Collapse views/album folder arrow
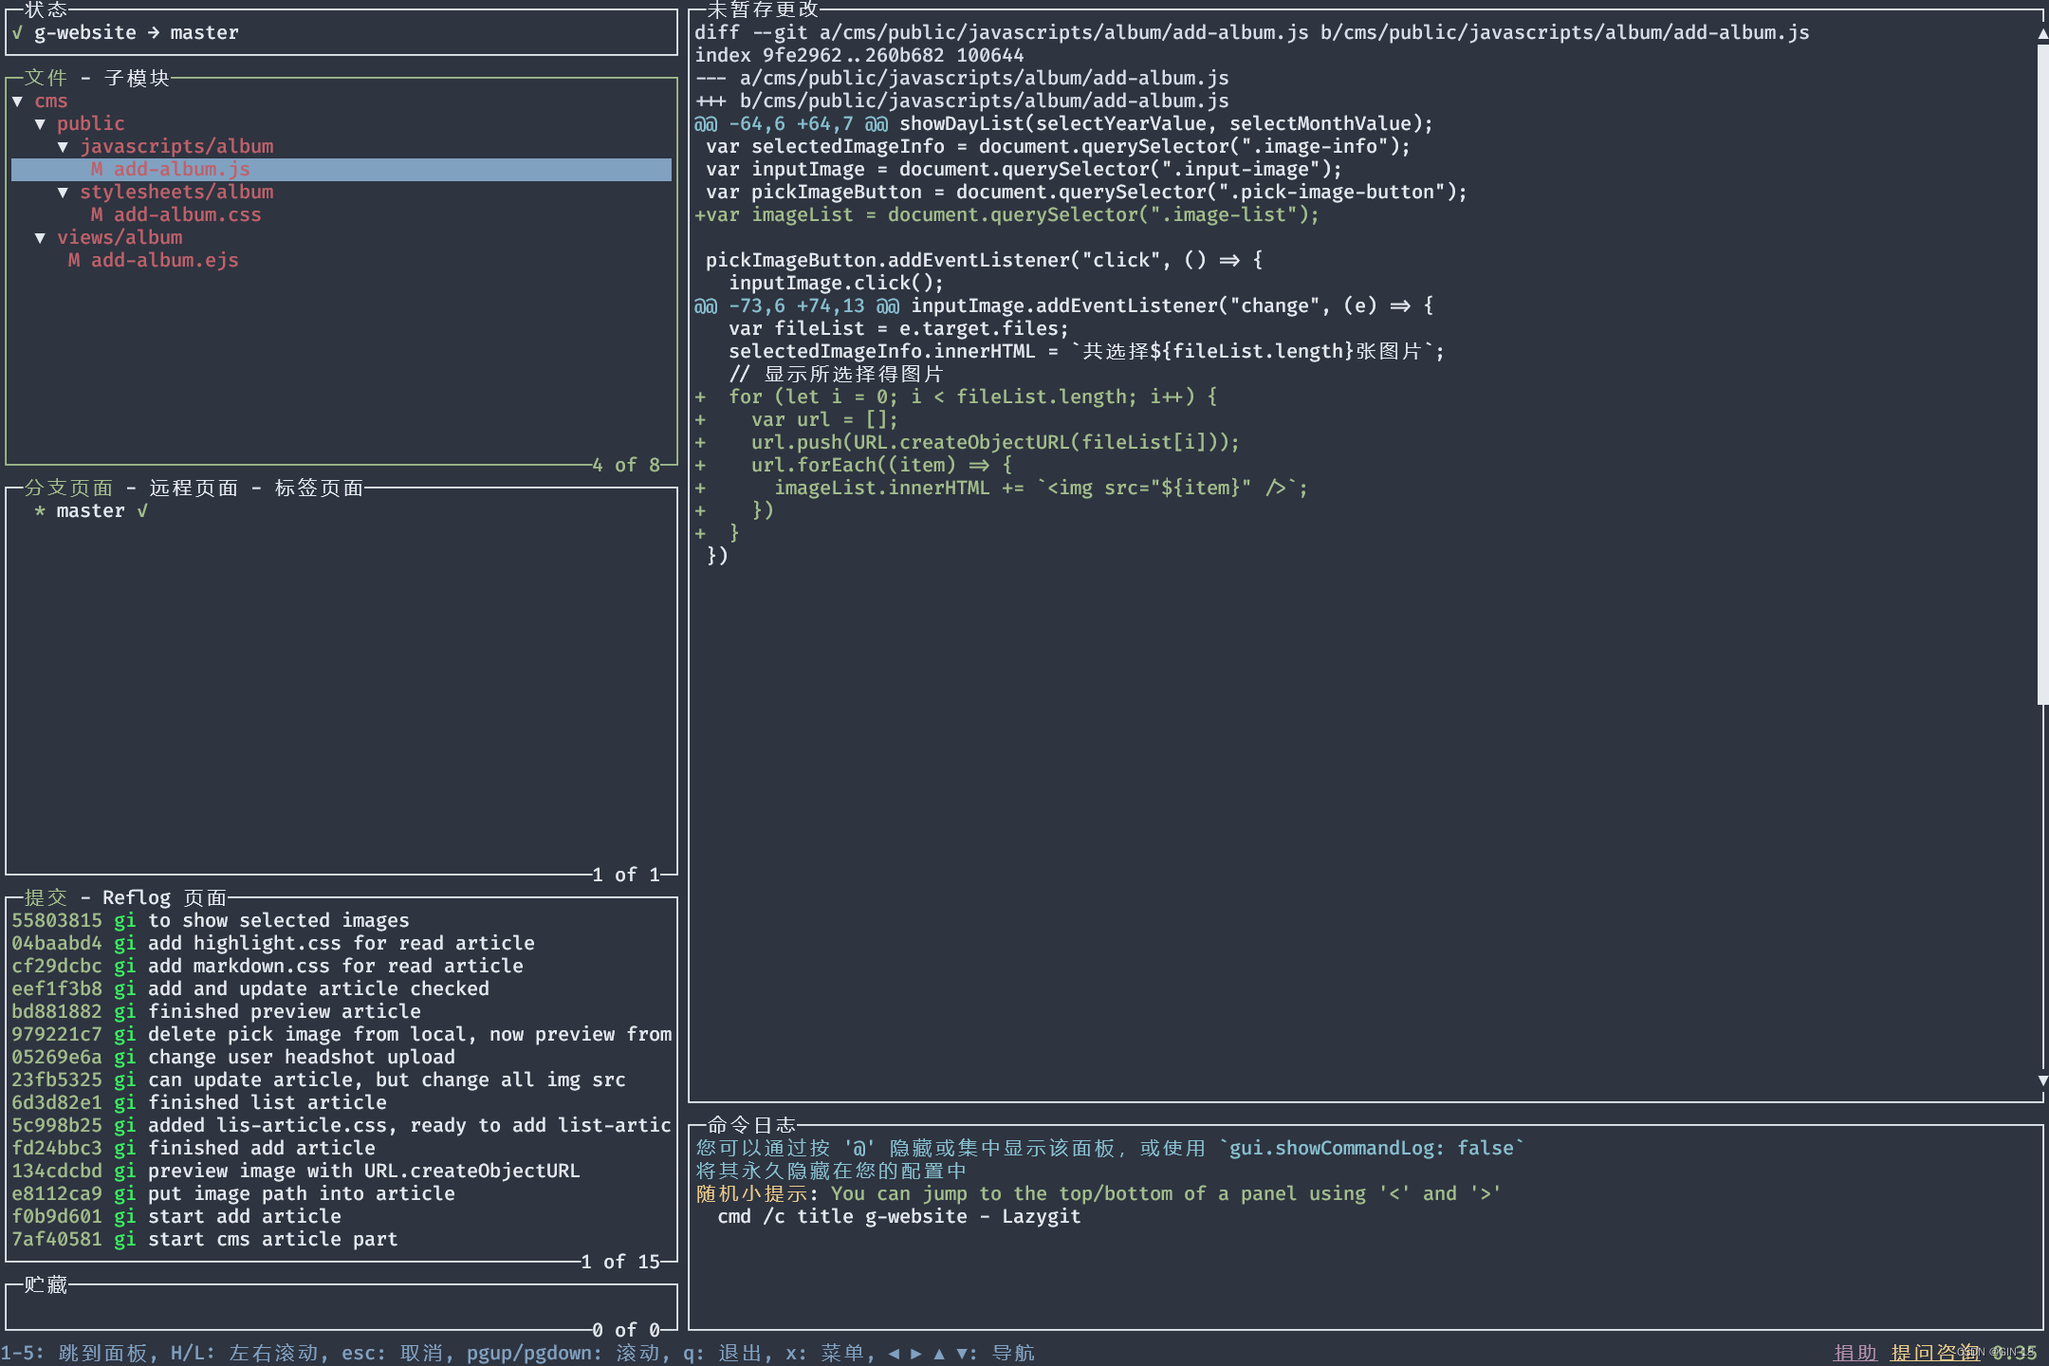2049x1366 pixels. point(40,238)
